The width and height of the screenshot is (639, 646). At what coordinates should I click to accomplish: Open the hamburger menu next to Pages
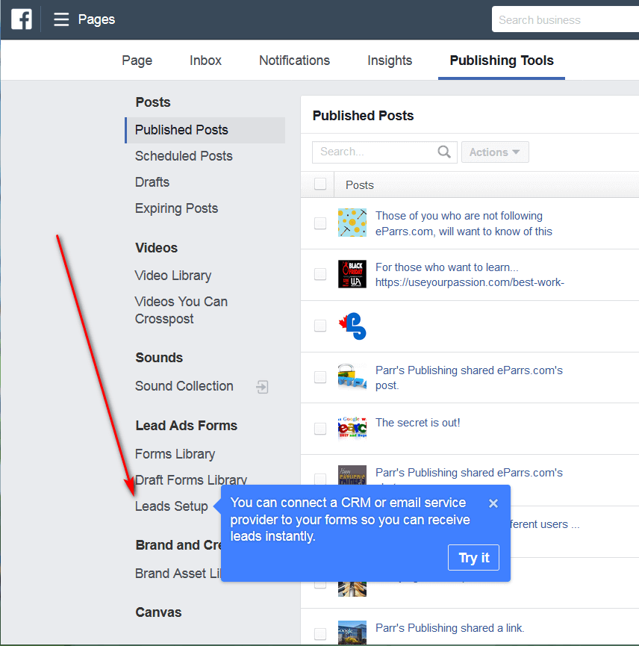coord(61,19)
